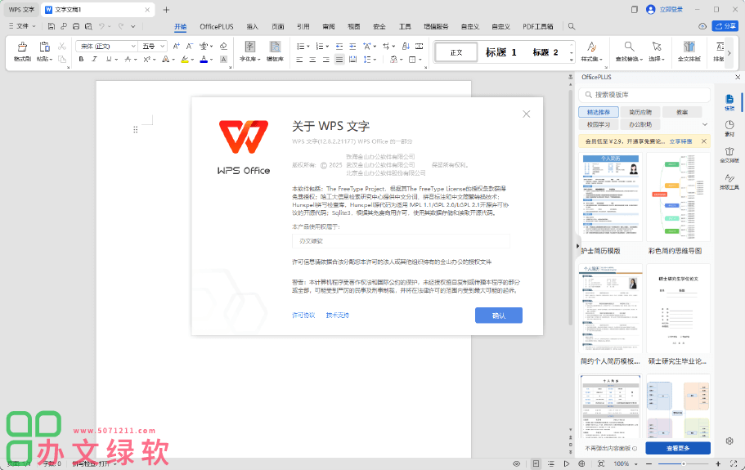Toggle Bold formatting
745x470 pixels.
[81, 60]
